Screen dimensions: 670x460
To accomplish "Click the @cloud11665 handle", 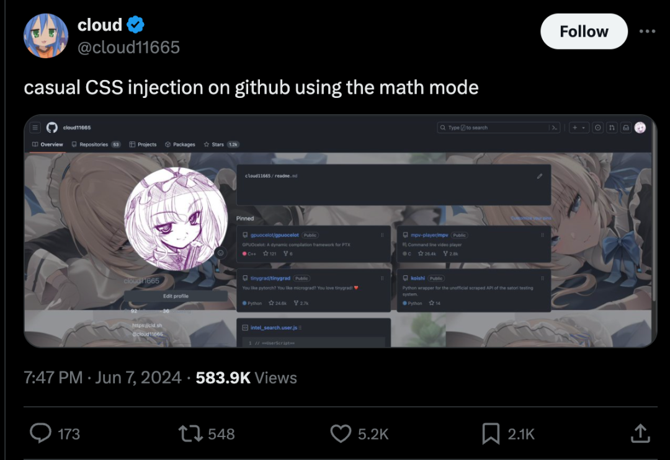I will (x=128, y=47).
